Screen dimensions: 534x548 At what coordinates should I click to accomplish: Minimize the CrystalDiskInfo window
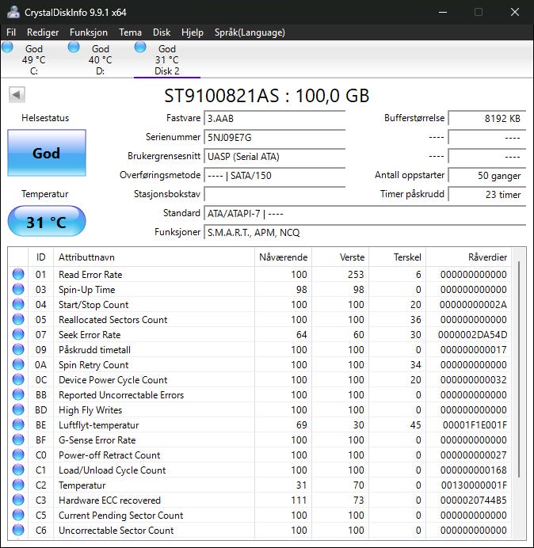pyautogui.click(x=443, y=12)
